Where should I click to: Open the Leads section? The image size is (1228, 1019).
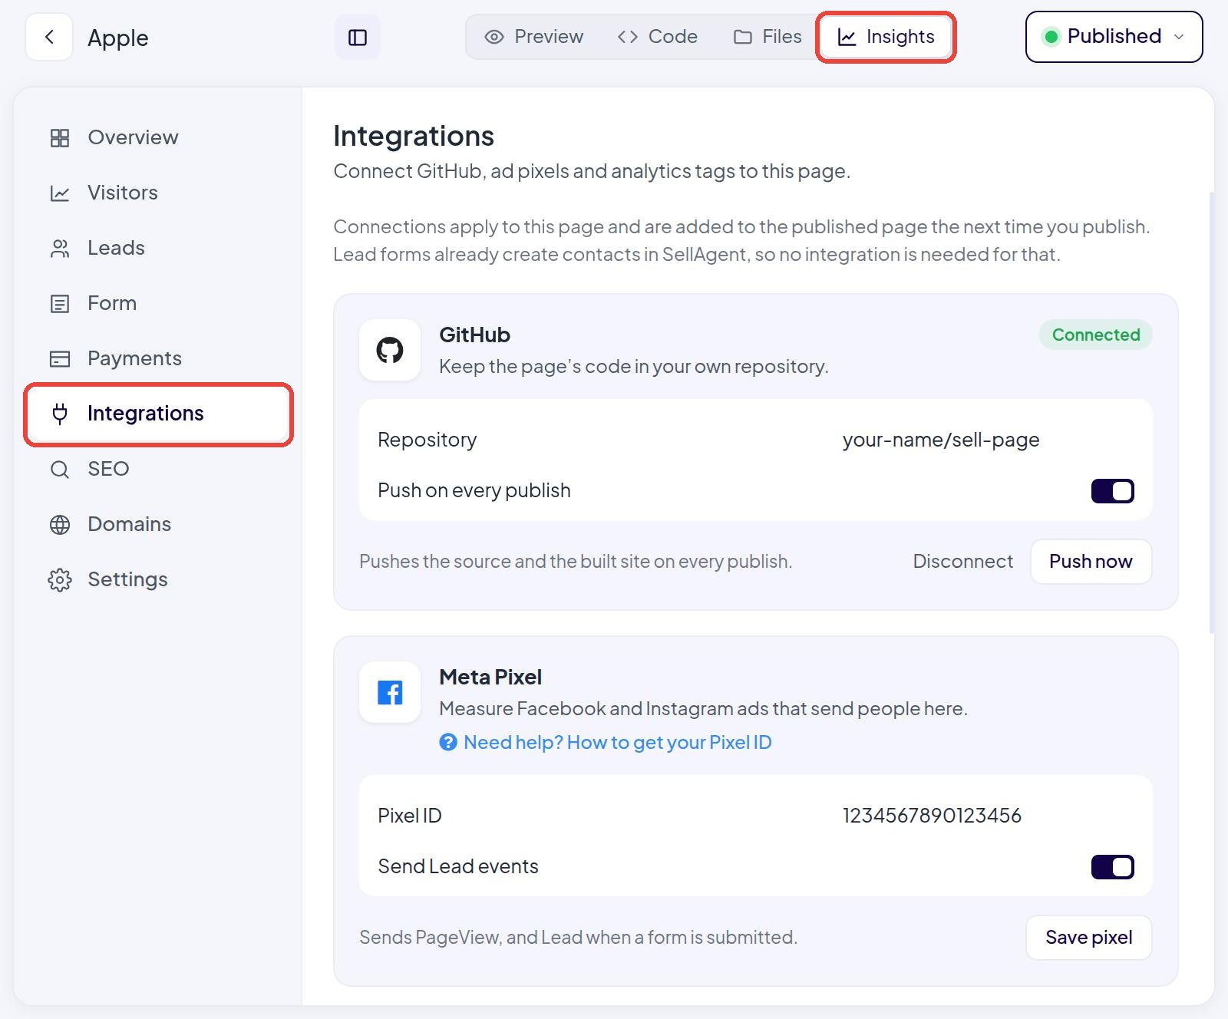pyautogui.click(x=158, y=248)
